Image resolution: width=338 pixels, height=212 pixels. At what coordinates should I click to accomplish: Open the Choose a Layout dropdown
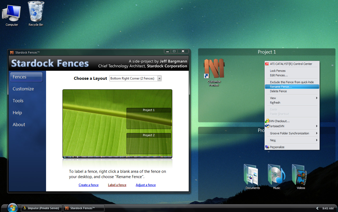[x=135, y=78]
